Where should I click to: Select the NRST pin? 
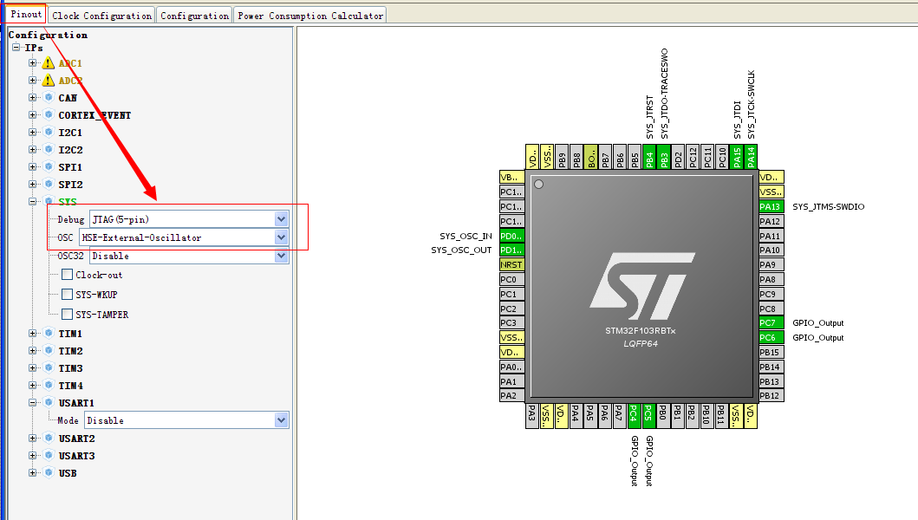(x=511, y=265)
